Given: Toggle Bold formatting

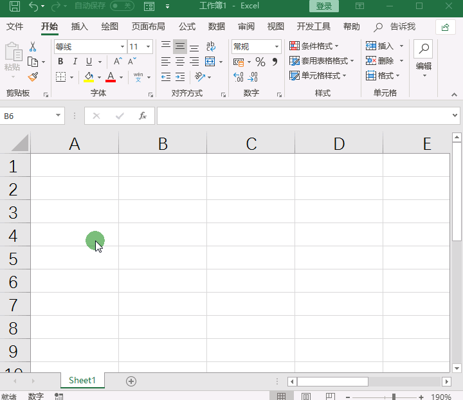Looking at the screenshot, I should click(60, 62).
